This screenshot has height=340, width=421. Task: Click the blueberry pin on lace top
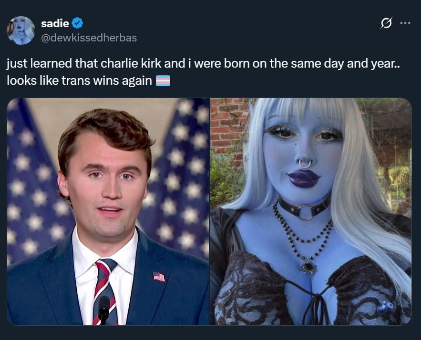coord(385,307)
